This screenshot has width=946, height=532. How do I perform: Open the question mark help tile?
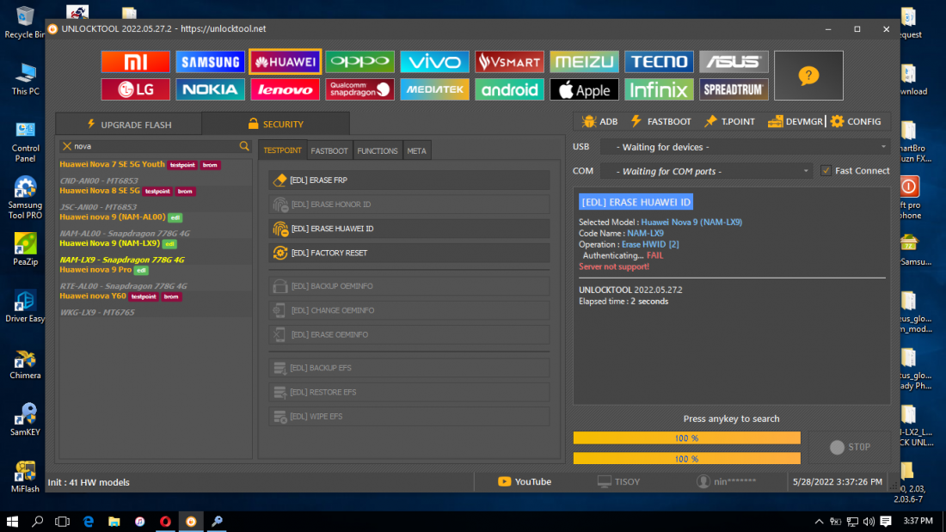click(808, 76)
